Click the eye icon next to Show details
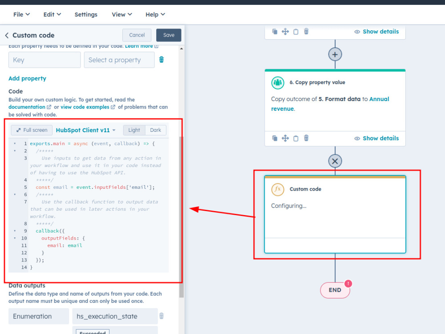 click(357, 138)
